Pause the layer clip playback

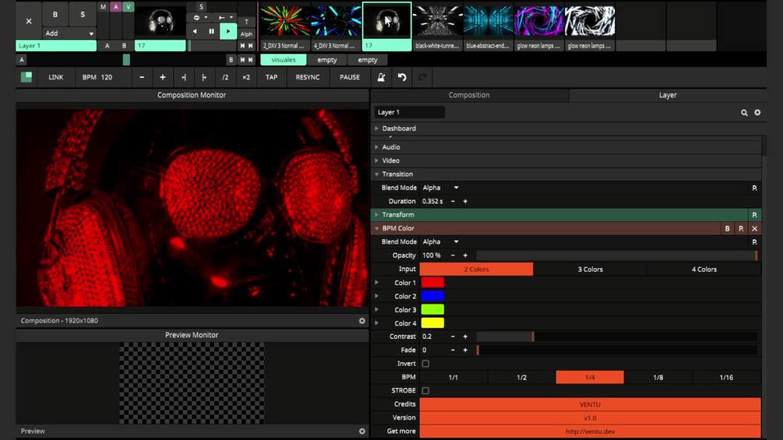click(211, 31)
